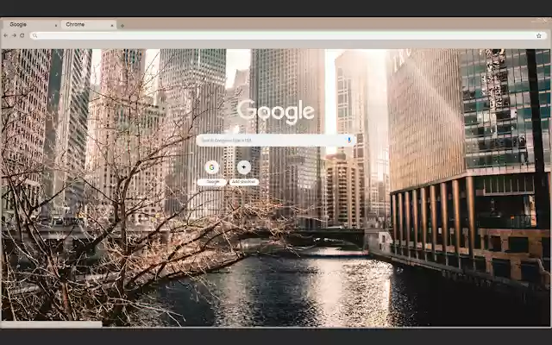
Task: Go back to the previous page
Action: click(x=6, y=35)
